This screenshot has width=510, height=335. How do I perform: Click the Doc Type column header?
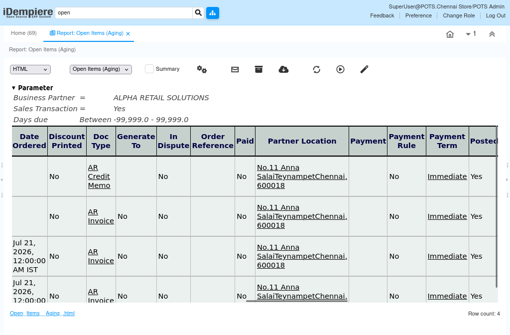101,141
